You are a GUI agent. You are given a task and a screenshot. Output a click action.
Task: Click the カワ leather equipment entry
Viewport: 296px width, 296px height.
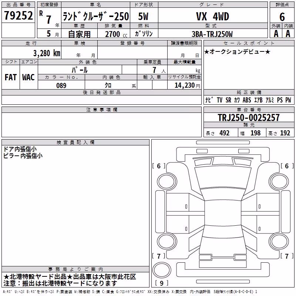coord(237,100)
